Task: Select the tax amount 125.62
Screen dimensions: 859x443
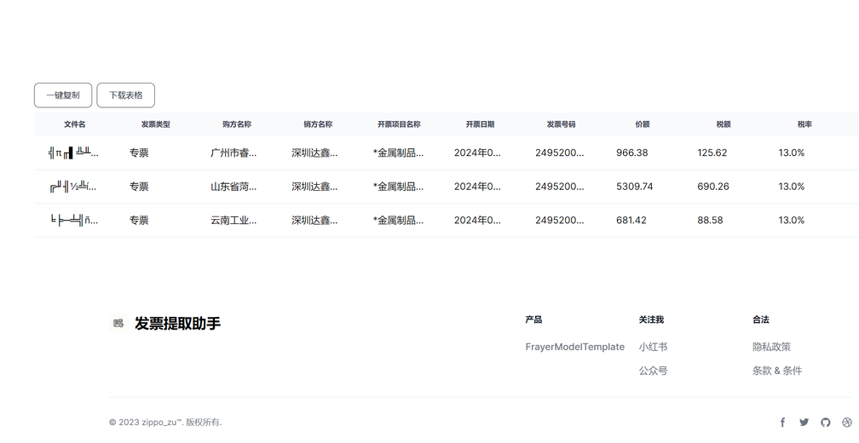Action: pos(712,152)
